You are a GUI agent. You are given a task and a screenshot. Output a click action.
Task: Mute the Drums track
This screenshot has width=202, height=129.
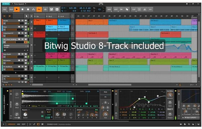pyautogui.click(x=26, y=21)
